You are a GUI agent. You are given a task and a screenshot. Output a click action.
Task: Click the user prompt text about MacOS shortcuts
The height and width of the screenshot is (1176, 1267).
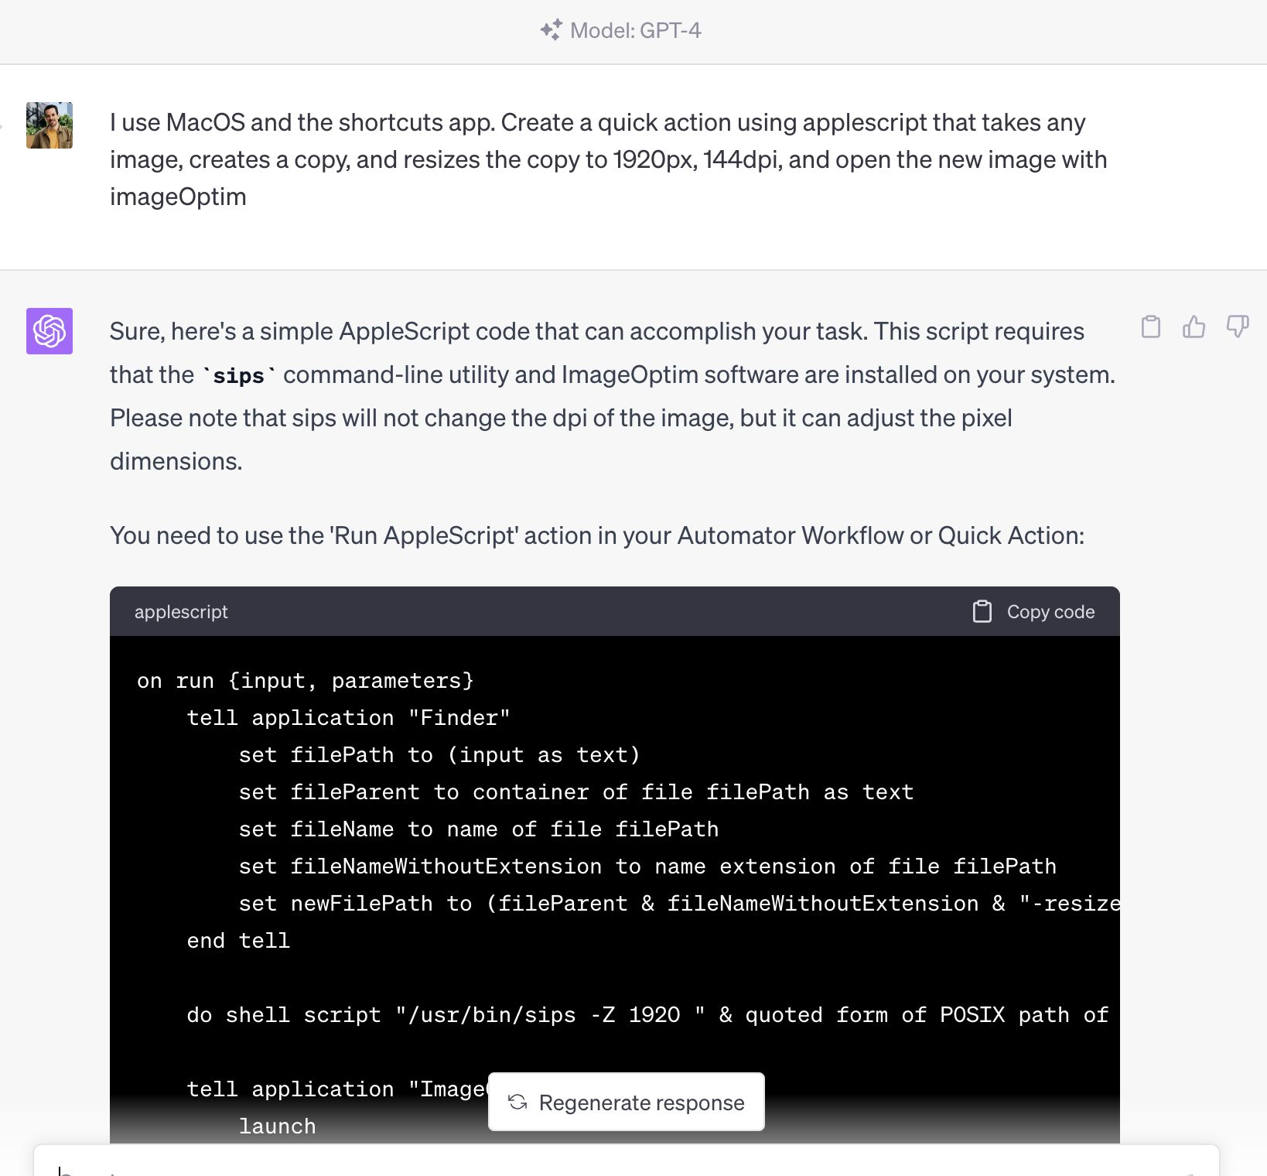tap(608, 159)
